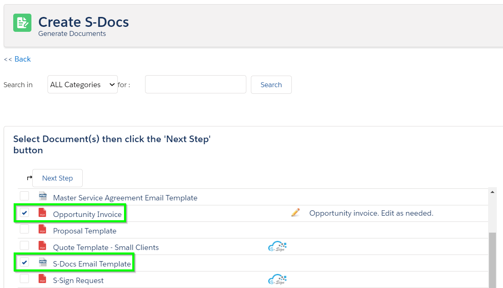503x288 pixels.
Task: Click the Search button
Action: tap(271, 85)
